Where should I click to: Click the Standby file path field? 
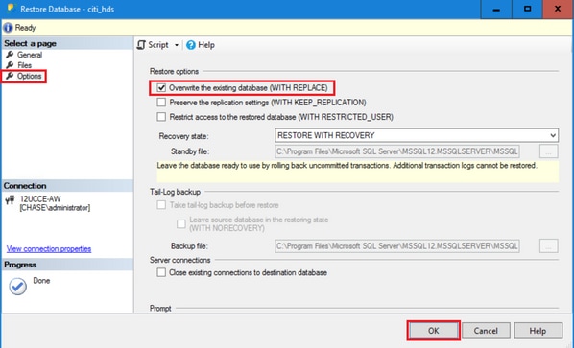pos(397,151)
